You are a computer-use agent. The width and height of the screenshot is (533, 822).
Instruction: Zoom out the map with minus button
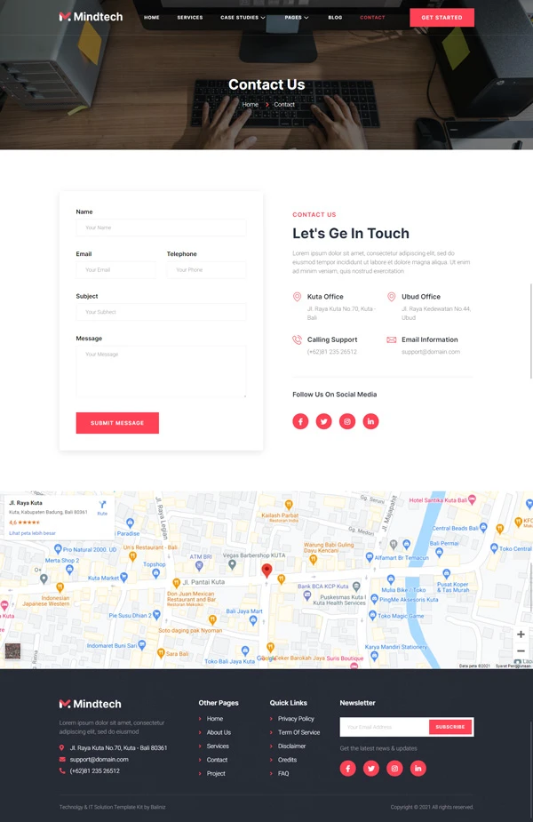pos(521,651)
